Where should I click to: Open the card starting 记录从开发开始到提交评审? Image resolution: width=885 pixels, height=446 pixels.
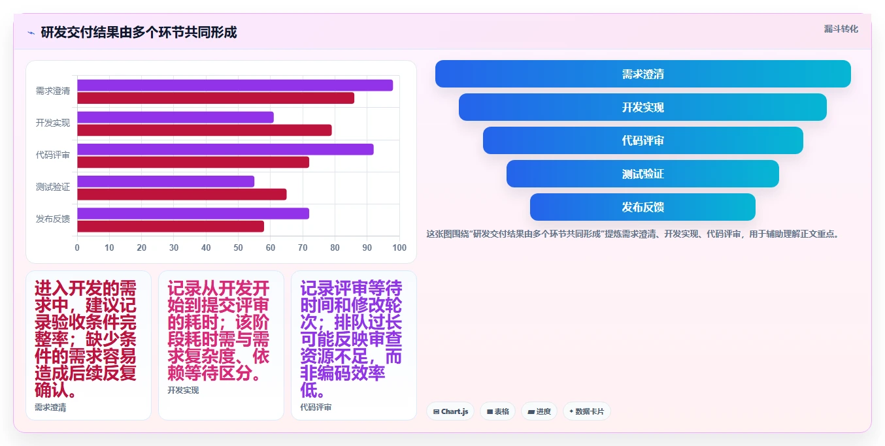(x=221, y=345)
